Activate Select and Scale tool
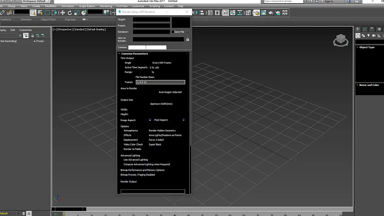Screen dimensions: 384x216 pyautogui.click(x=77, y=12)
